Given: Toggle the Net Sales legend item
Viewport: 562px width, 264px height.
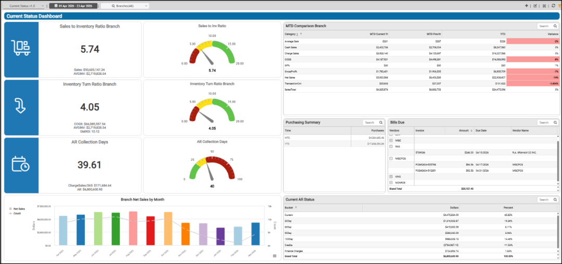Looking at the screenshot, I should click(x=17, y=208).
